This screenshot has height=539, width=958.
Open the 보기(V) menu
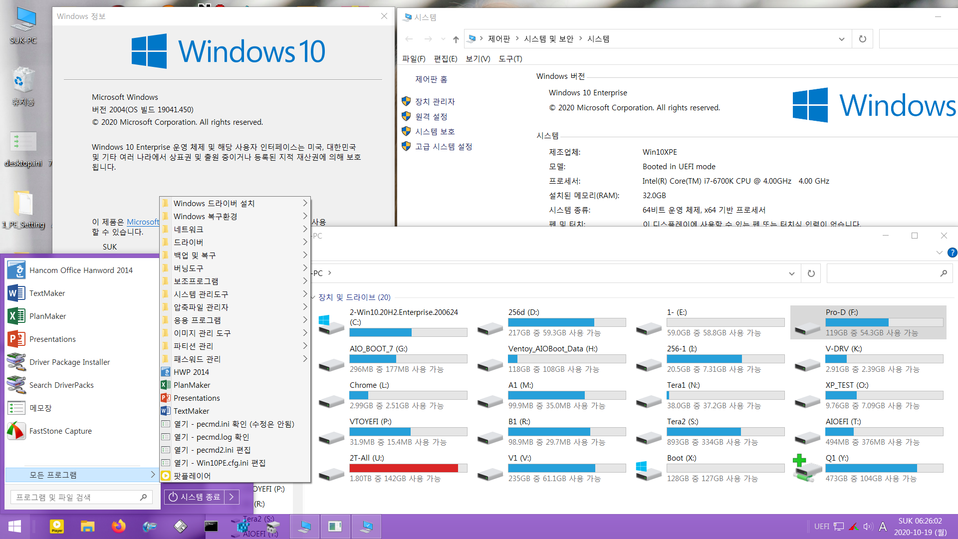(478, 59)
